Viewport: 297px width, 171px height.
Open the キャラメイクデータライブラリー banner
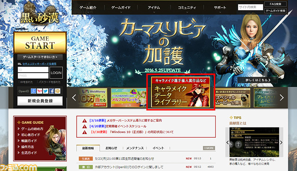(x=181, y=92)
